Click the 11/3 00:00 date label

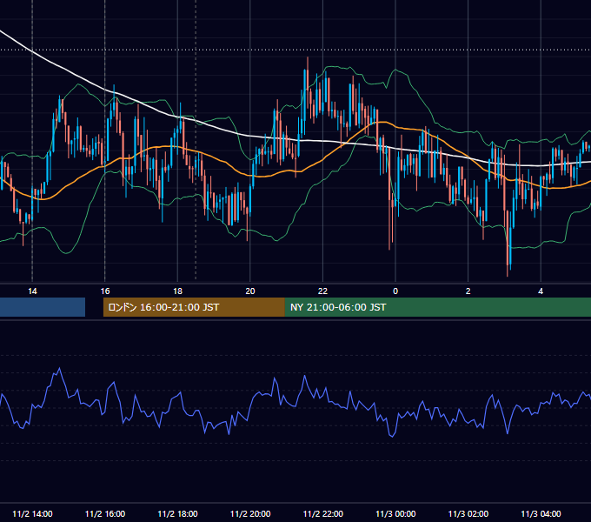pyautogui.click(x=395, y=513)
